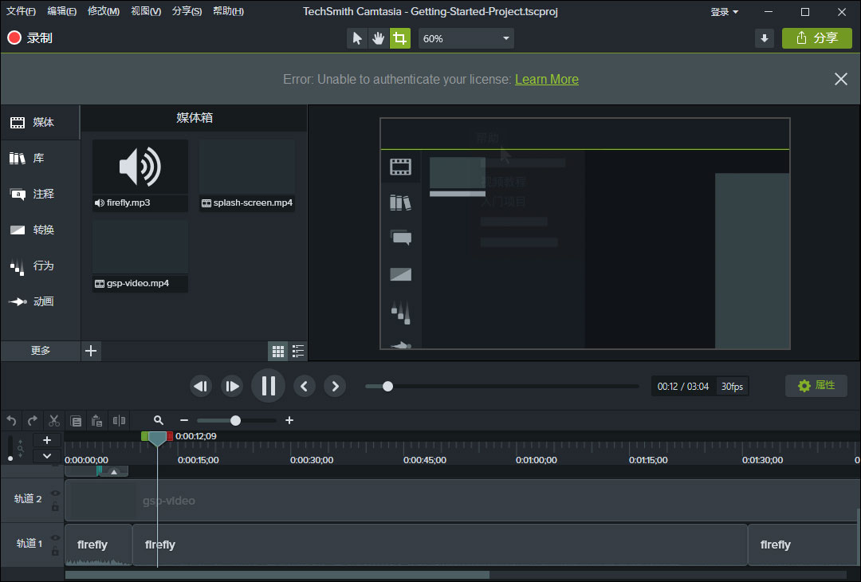The height and width of the screenshot is (582, 861).
Task: Switch media bin to list view
Action: [298, 351]
